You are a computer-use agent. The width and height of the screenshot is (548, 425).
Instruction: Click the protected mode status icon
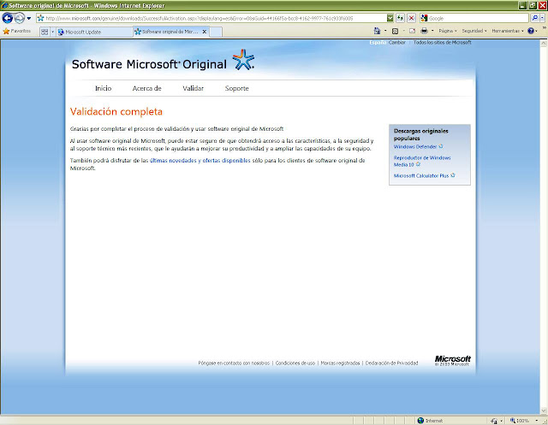tap(494, 421)
